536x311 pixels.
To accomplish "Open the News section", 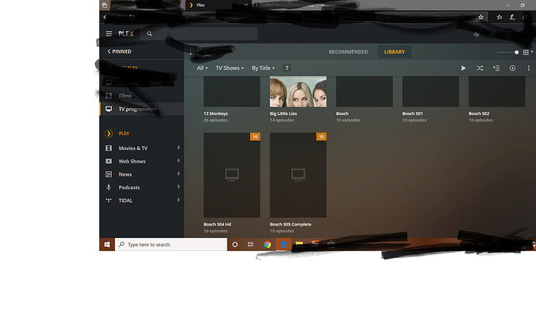I will [x=125, y=174].
